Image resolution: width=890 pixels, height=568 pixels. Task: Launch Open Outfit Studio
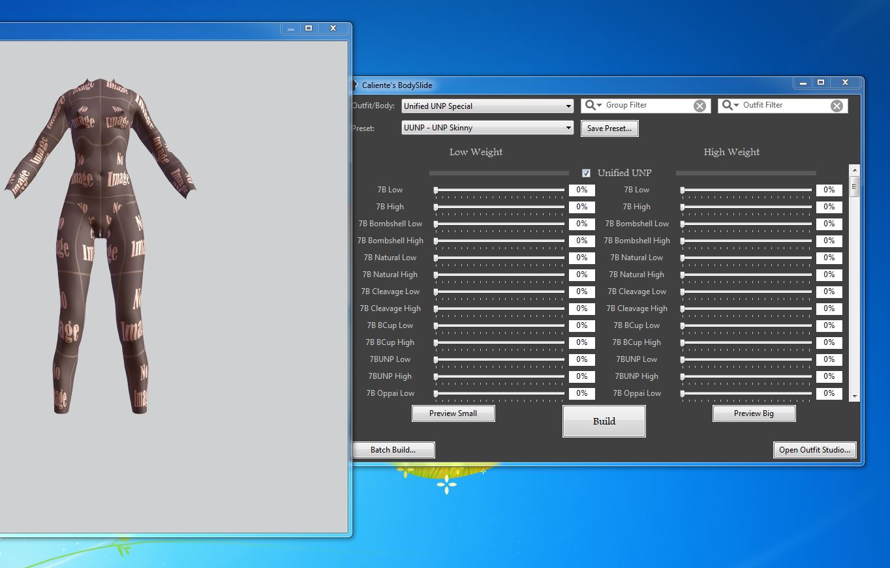tap(814, 450)
